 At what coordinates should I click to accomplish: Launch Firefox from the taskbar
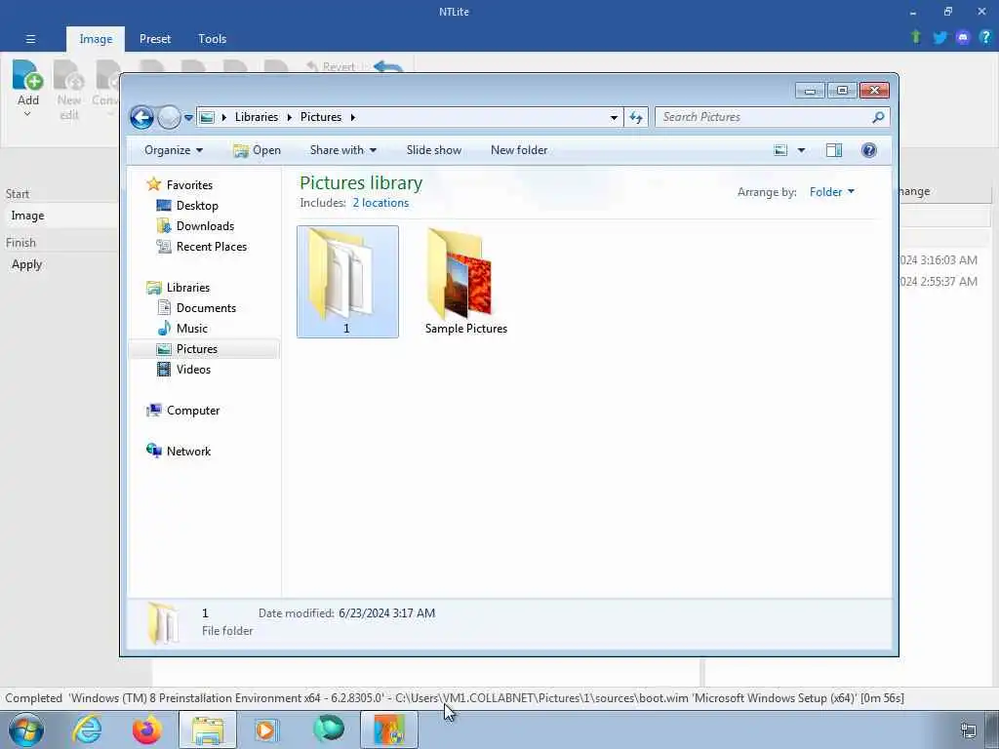pos(147,729)
